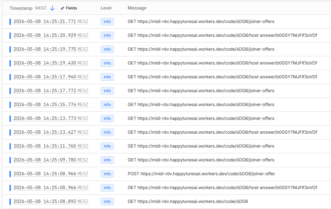The width and height of the screenshot is (331, 209).
Task: Click info badge on 14:25:17.772 row
Action: point(107,91)
